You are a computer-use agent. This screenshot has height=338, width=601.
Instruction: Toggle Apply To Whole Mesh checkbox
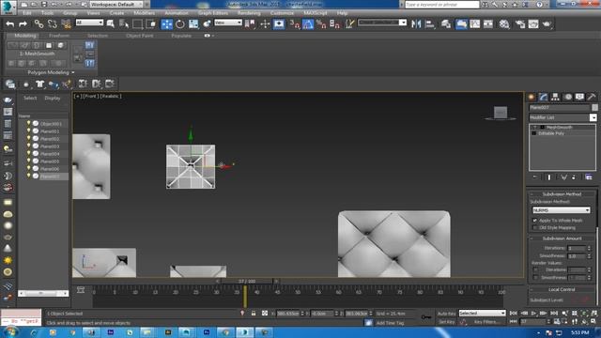pyautogui.click(x=534, y=221)
